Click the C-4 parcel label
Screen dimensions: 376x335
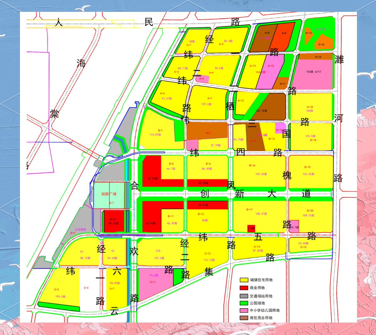pos(86,288)
